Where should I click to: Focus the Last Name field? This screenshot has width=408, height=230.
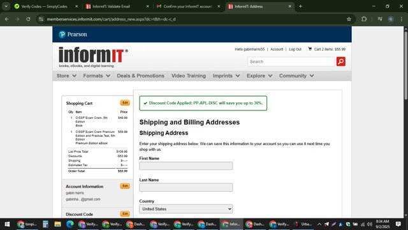[186, 187]
